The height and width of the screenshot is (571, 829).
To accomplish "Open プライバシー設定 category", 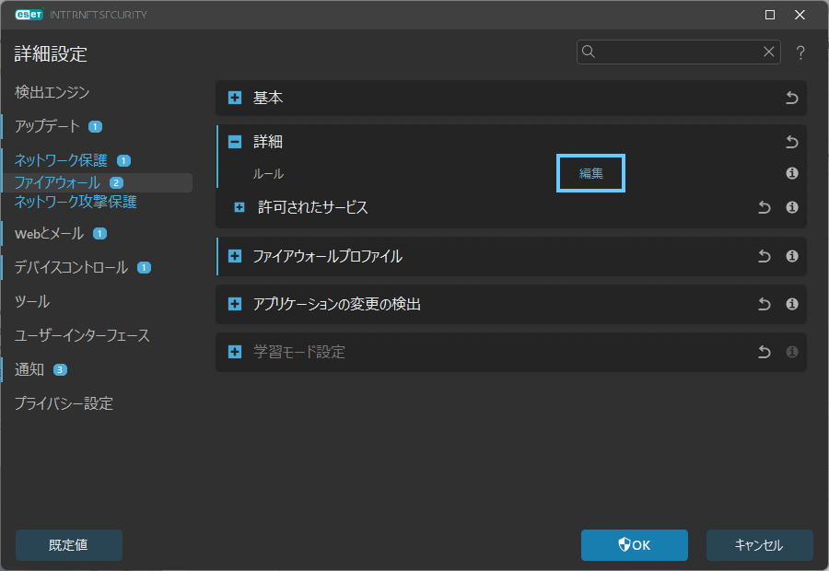I will (64, 404).
